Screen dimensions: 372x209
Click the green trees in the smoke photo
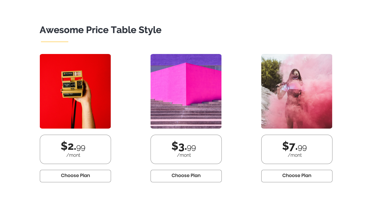tap(269, 71)
